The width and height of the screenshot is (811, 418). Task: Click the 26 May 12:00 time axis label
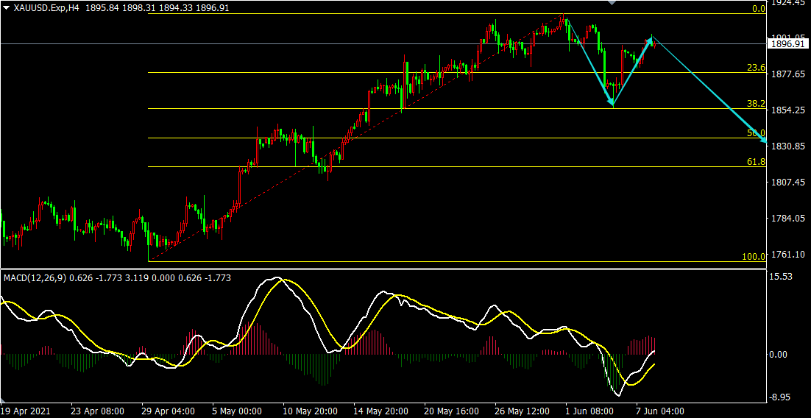[523, 411]
